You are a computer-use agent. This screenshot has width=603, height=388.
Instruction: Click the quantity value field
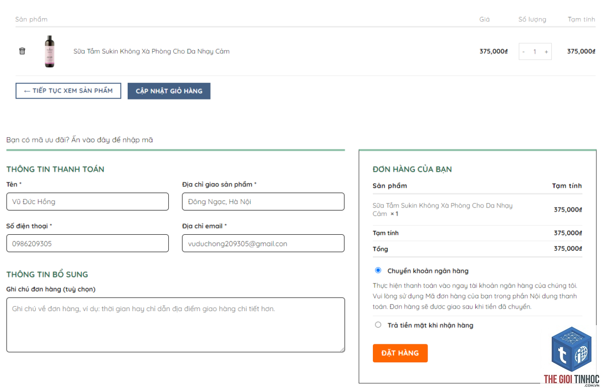point(535,52)
